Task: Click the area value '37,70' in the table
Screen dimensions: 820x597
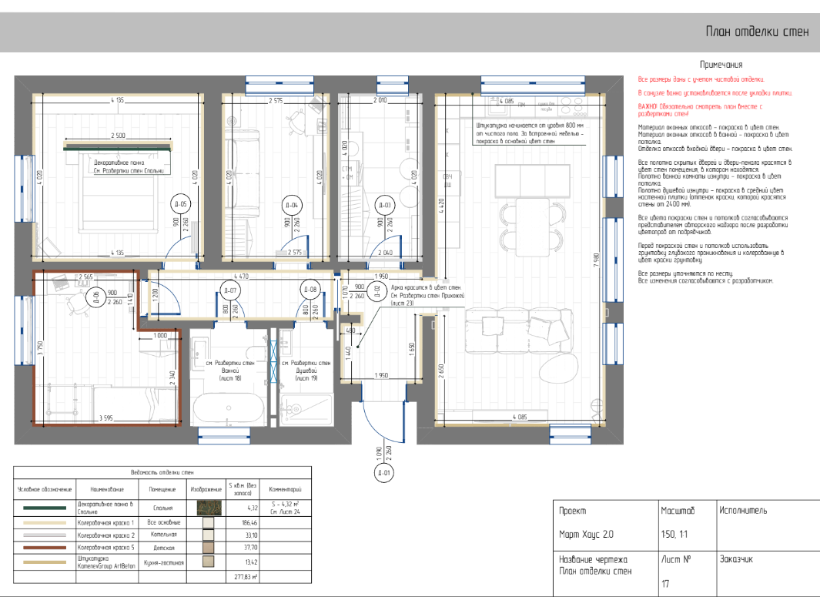Action: [251, 548]
